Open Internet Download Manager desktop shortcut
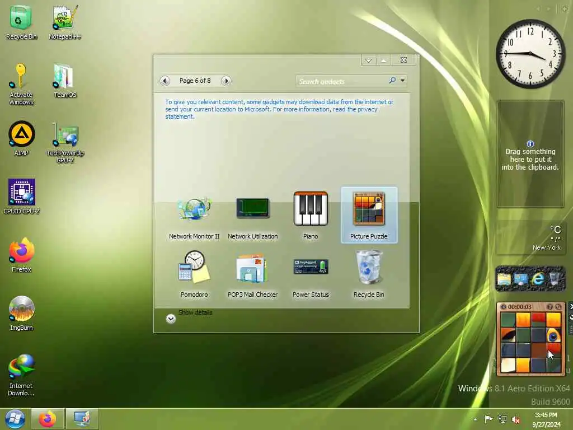 [x=21, y=375]
